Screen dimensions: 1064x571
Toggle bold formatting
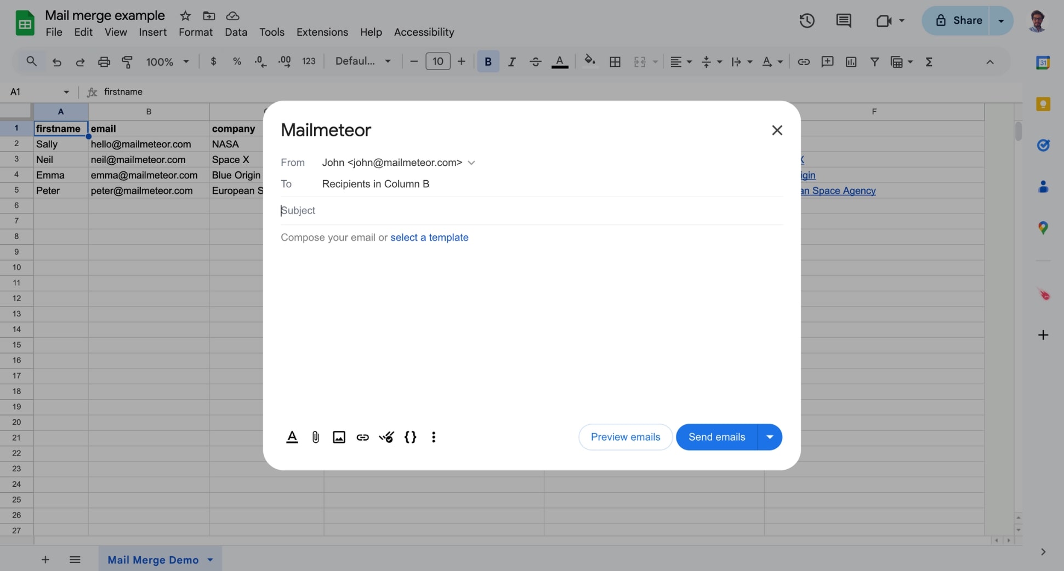[488, 61]
